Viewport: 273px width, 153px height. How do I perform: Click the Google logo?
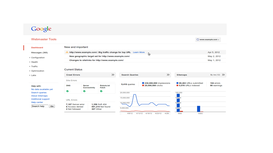click(41, 29)
